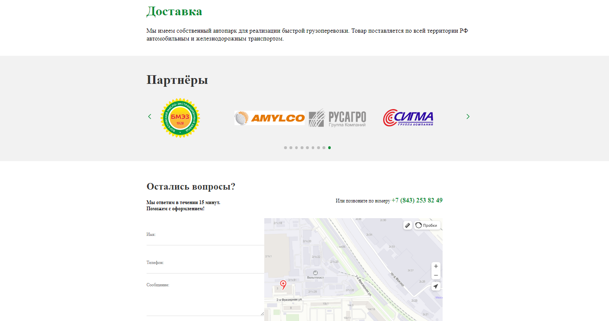The image size is (609, 321).
Task: Open the Вельтпласт factory icon on map
Action: tap(315, 273)
